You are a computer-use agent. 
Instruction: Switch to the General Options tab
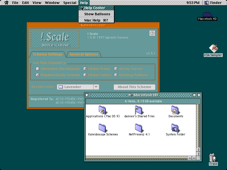pos(84,54)
